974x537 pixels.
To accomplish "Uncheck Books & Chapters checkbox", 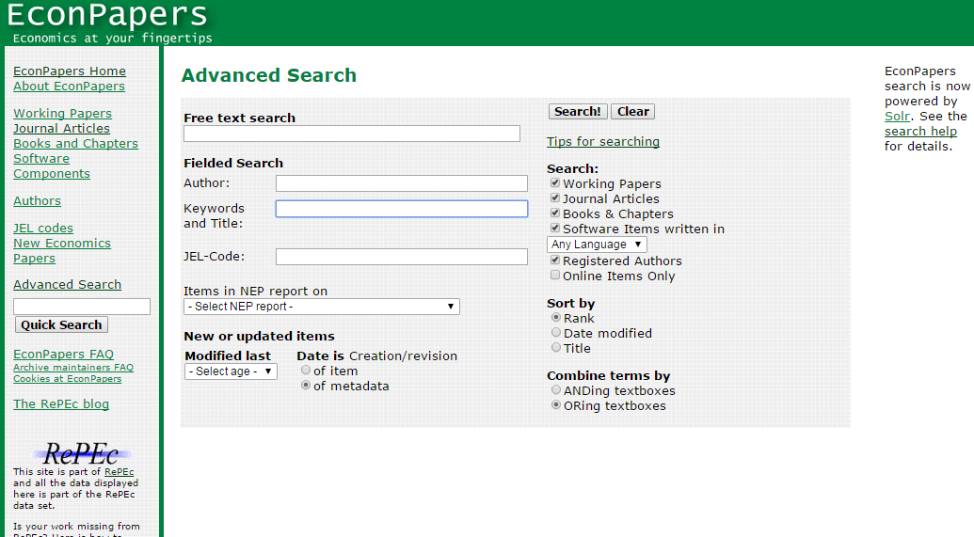I will coord(555,213).
